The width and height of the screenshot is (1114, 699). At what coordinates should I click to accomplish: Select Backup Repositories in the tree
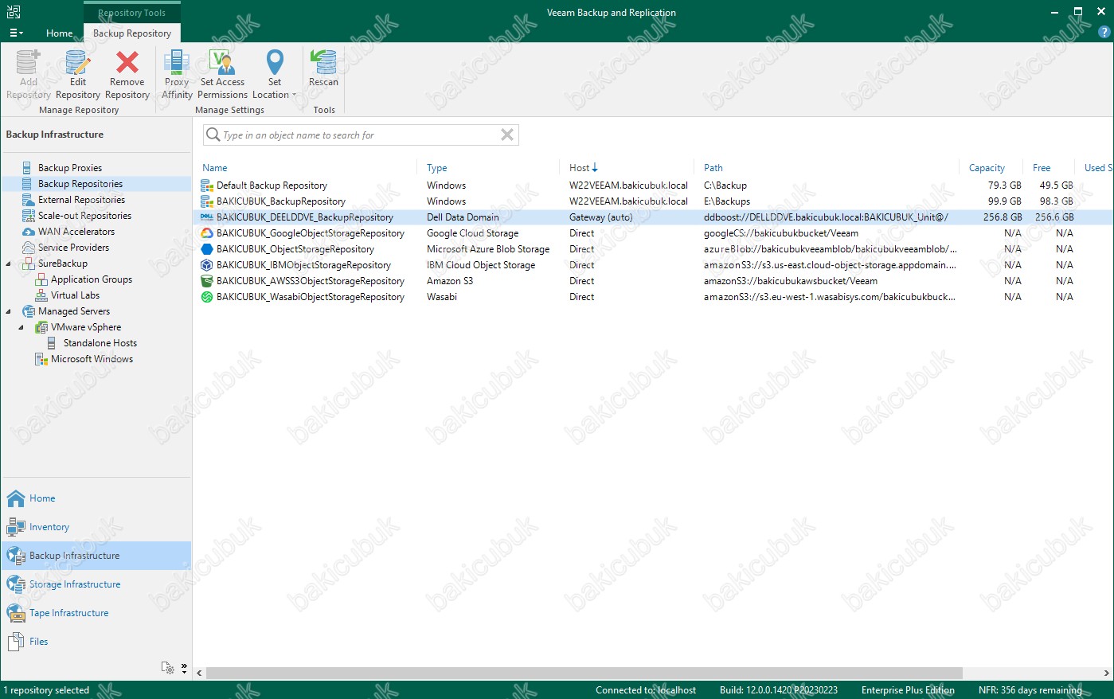80,184
